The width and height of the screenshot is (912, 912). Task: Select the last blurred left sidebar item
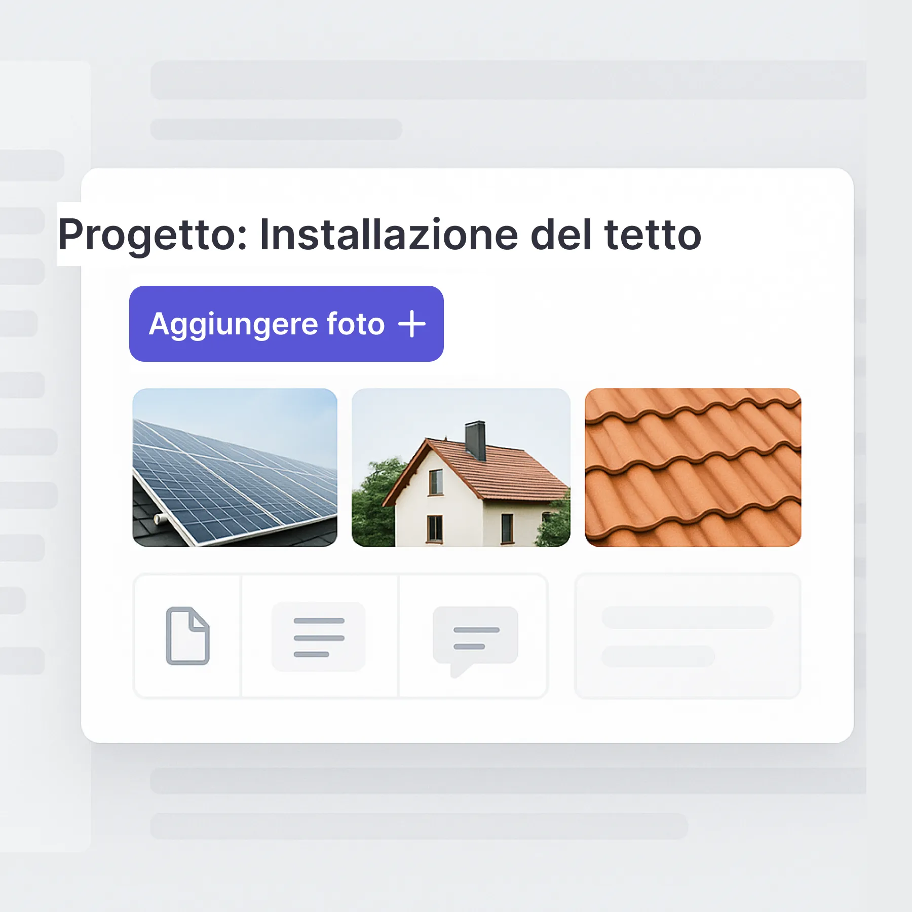pos(22,660)
